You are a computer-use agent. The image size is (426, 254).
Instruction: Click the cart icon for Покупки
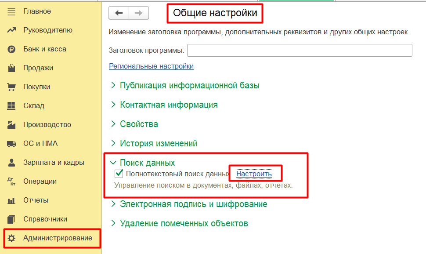tap(12, 87)
